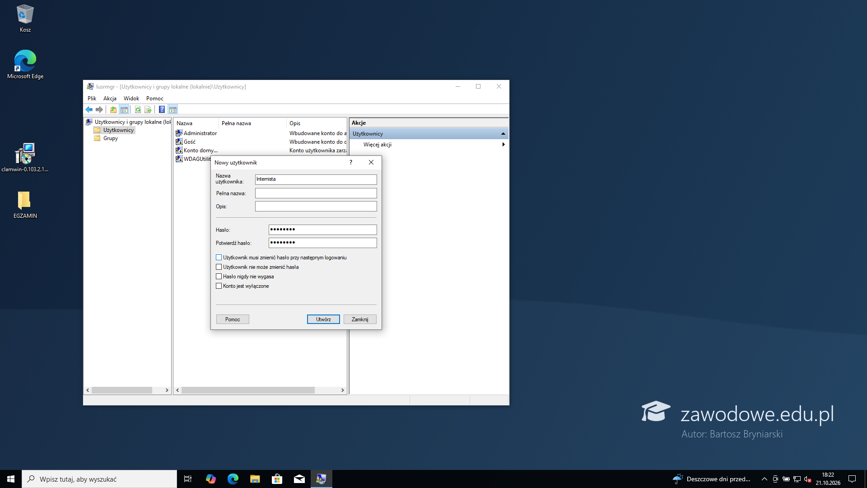Go up one level with folder icon
The height and width of the screenshot is (488, 867).
click(113, 110)
